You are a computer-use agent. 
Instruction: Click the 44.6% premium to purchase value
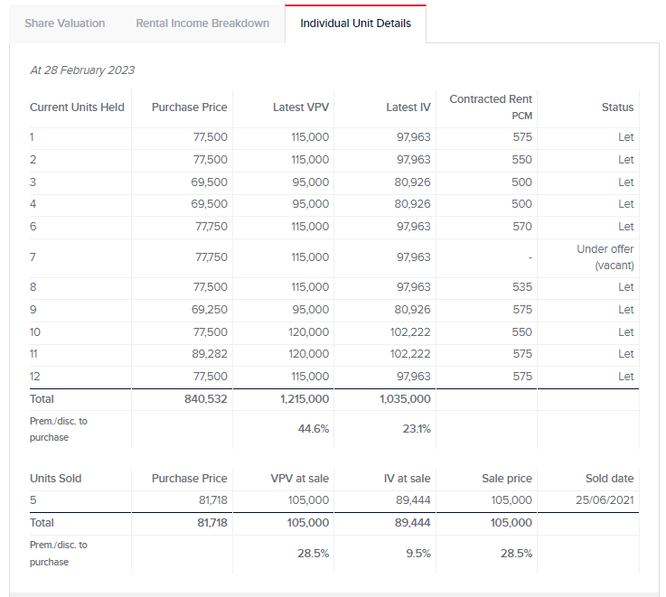[313, 429]
